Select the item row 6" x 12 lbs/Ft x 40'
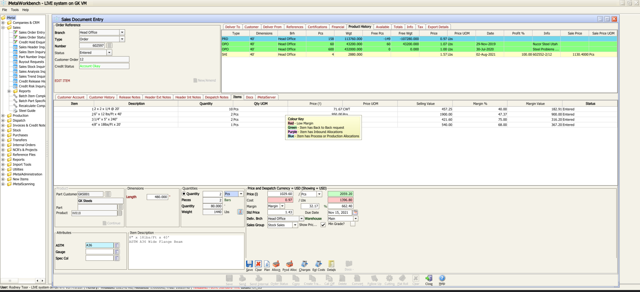 (x=336, y=114)
